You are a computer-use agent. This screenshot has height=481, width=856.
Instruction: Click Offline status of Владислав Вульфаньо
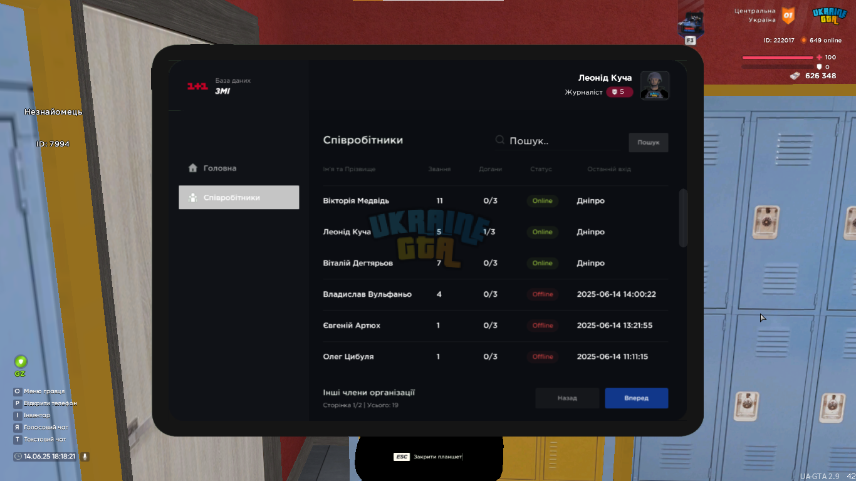(x=543, y=294)
